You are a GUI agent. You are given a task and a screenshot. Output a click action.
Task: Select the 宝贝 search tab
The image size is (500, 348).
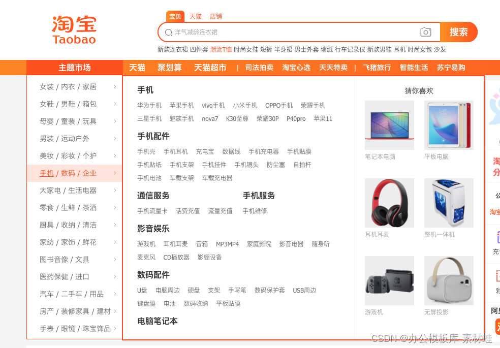[175, 17]
